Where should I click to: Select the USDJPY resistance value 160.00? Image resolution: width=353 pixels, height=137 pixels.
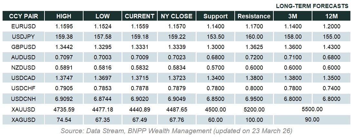254,37
